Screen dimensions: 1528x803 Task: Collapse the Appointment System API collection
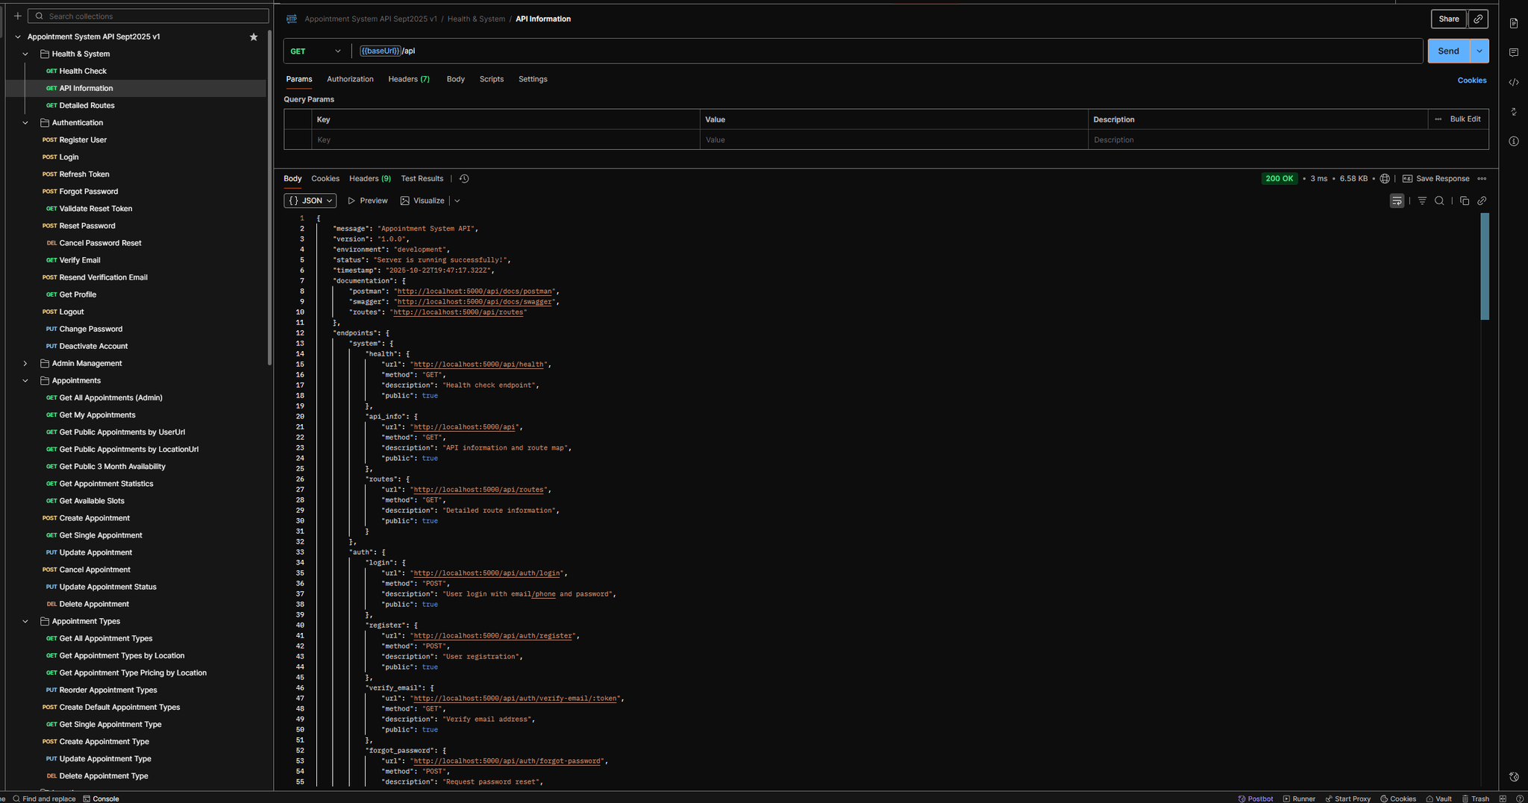(x=18, y=37)
